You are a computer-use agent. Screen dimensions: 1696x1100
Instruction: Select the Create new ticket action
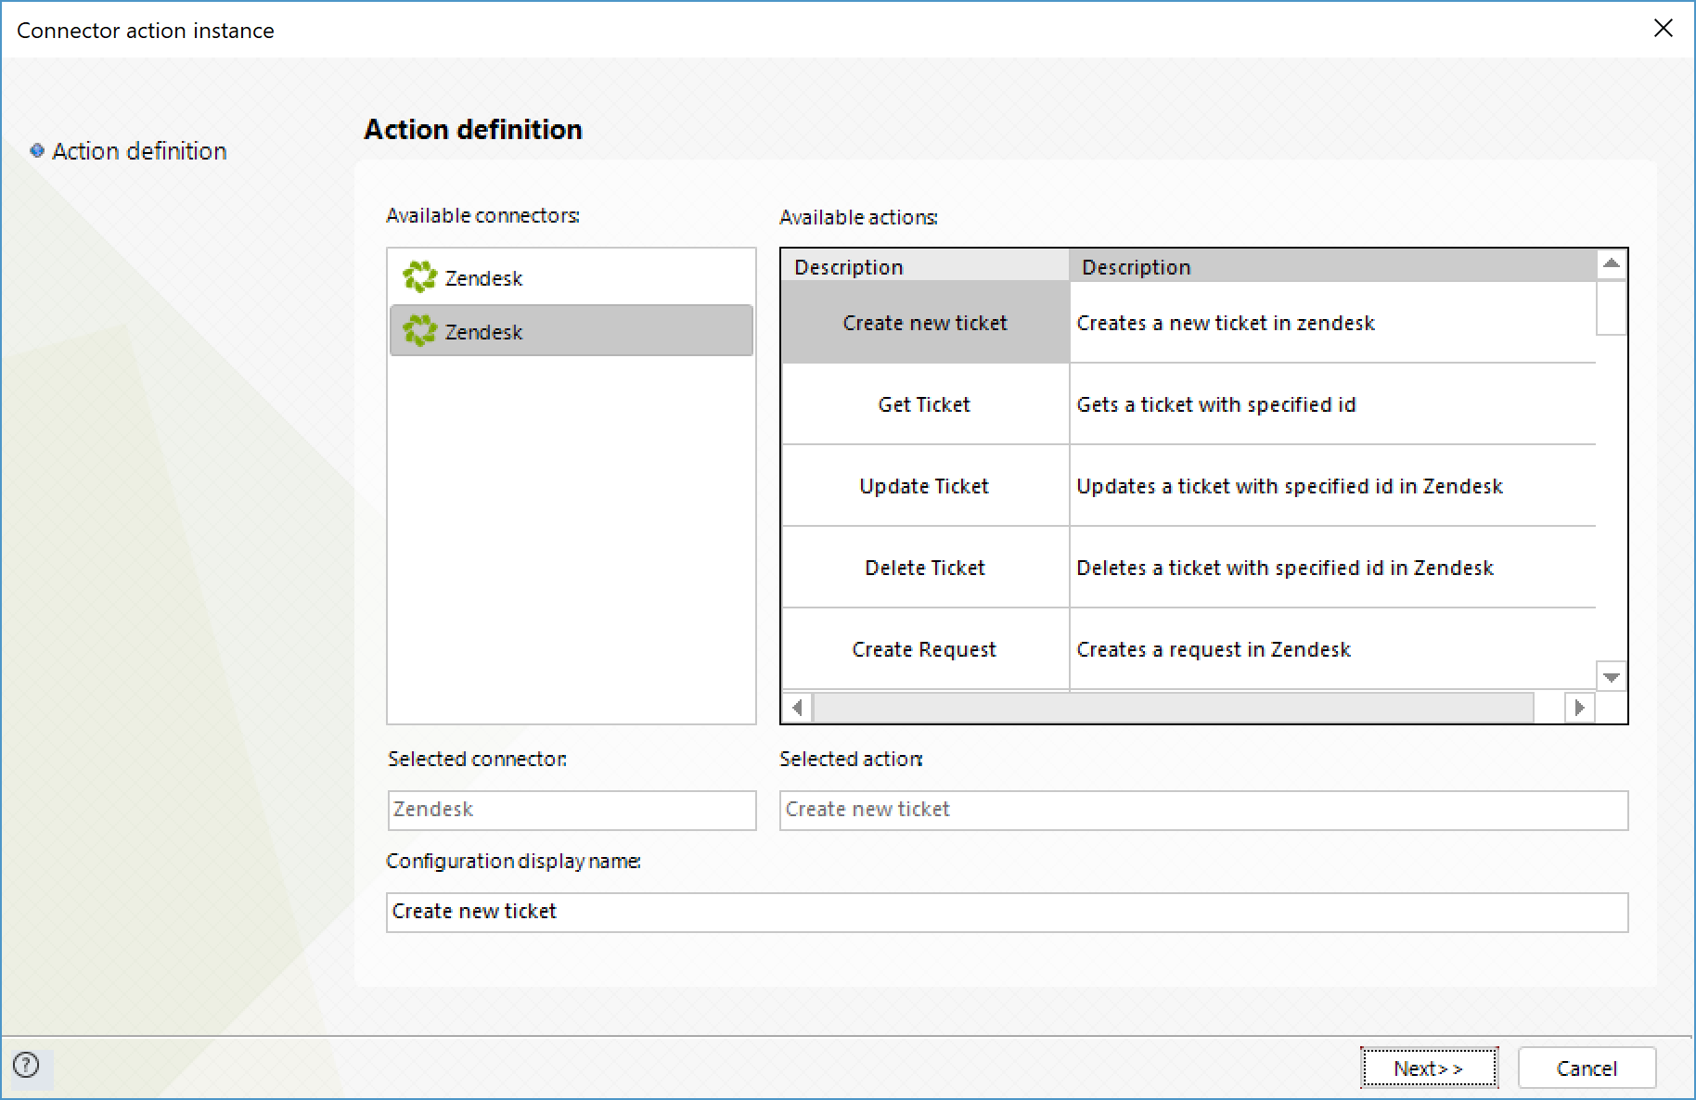pyautogui.click(x=925, y=323)
